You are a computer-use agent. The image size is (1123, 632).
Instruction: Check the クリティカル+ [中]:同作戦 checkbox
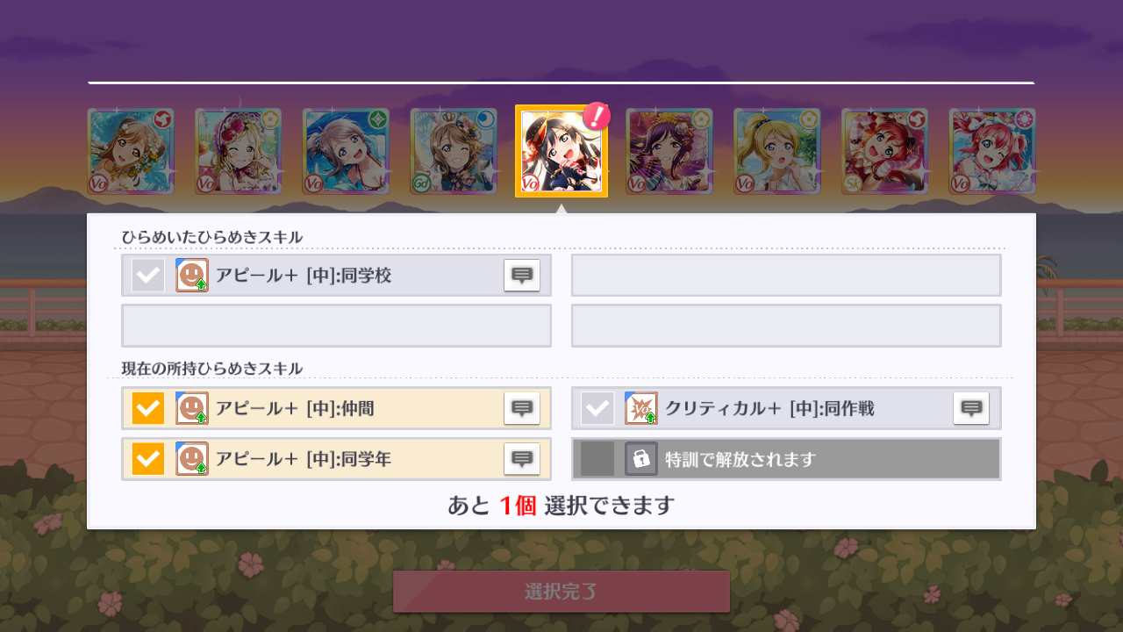click(597, 408)
